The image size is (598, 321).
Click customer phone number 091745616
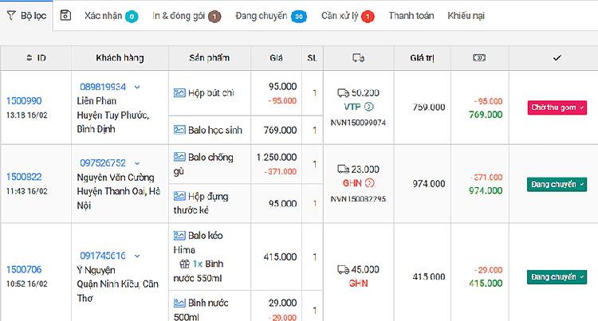102,256
